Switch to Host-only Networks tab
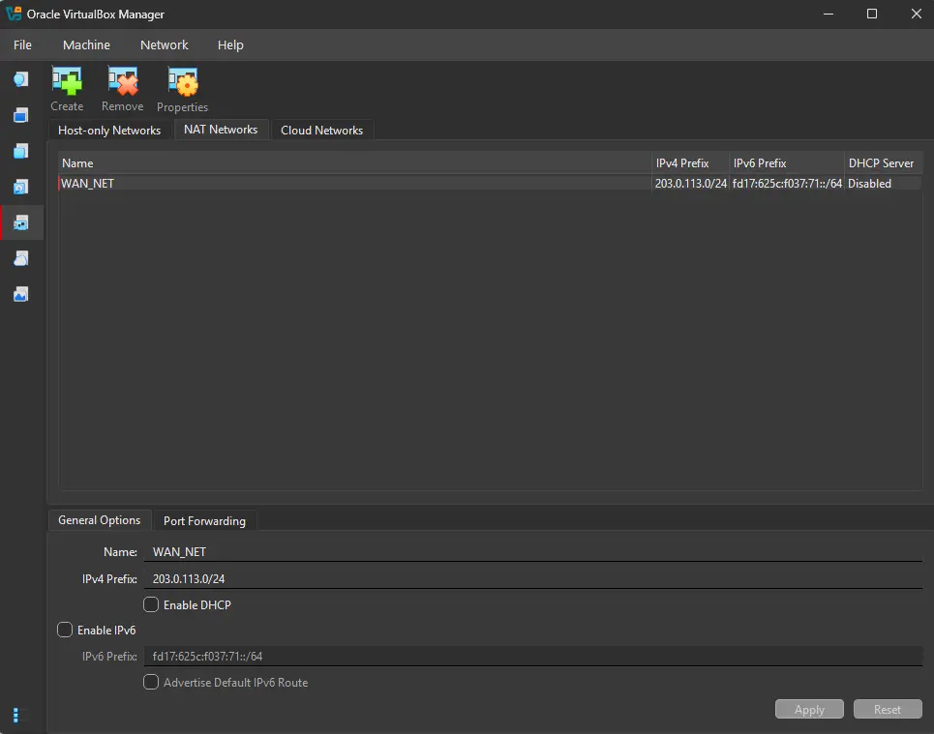Image resolution: width=934 pixels, height=734 pixels. click(109, 131)
